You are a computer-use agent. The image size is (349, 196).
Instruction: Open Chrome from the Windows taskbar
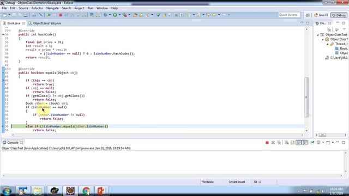click(86, 191)
